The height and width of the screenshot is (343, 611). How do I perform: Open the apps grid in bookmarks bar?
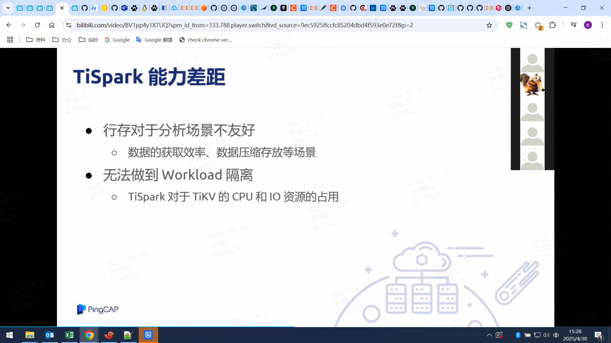pyautogui.click(x=10, y=40)
